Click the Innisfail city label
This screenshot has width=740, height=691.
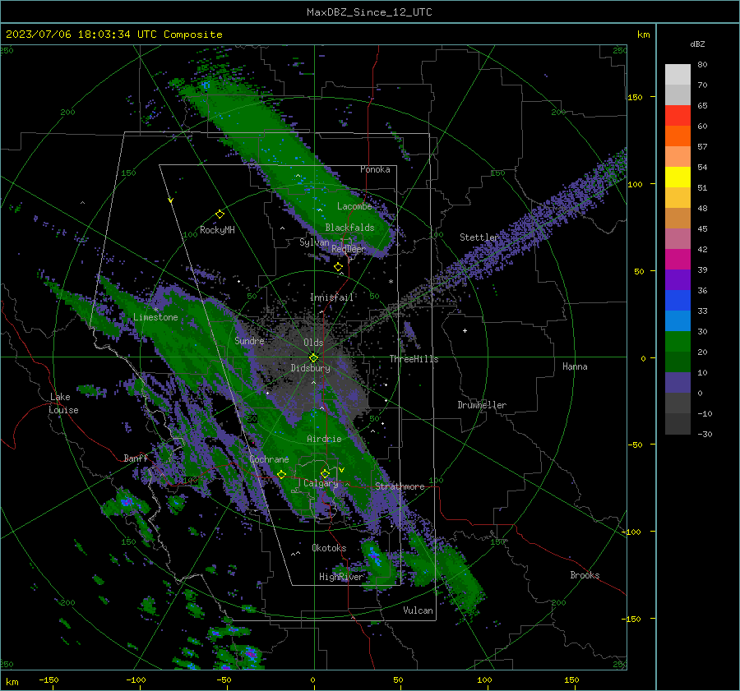tap(331, 297)
